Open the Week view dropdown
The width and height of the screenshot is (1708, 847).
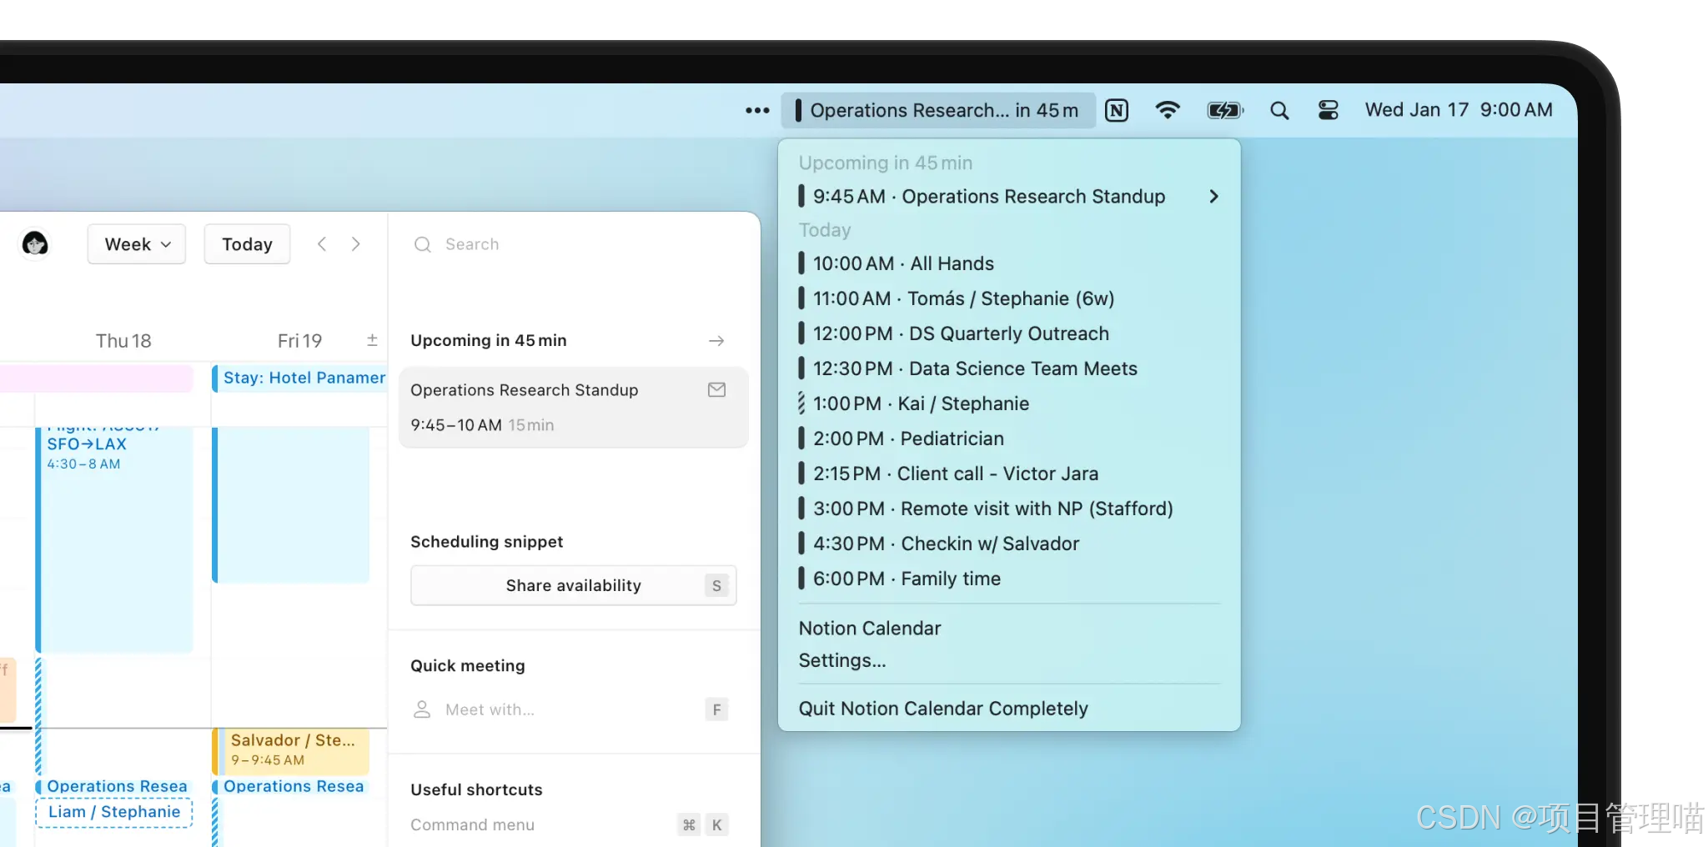pos(137,244)
